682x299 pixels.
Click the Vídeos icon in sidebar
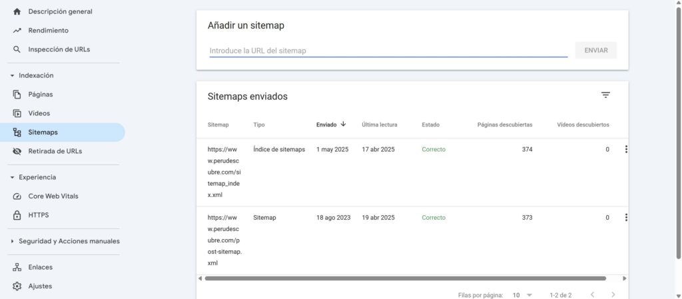point(17,113)
